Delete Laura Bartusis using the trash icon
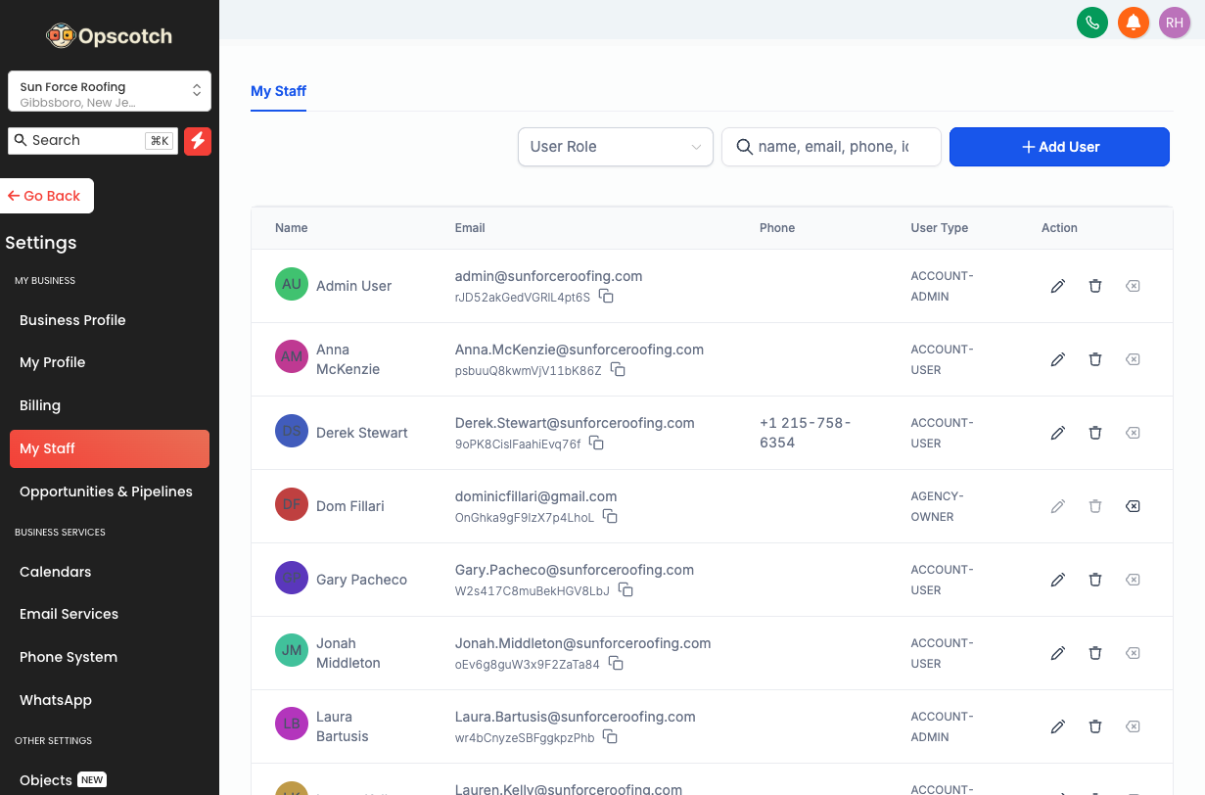The image size is (1205, 795). click(1095, 726)
